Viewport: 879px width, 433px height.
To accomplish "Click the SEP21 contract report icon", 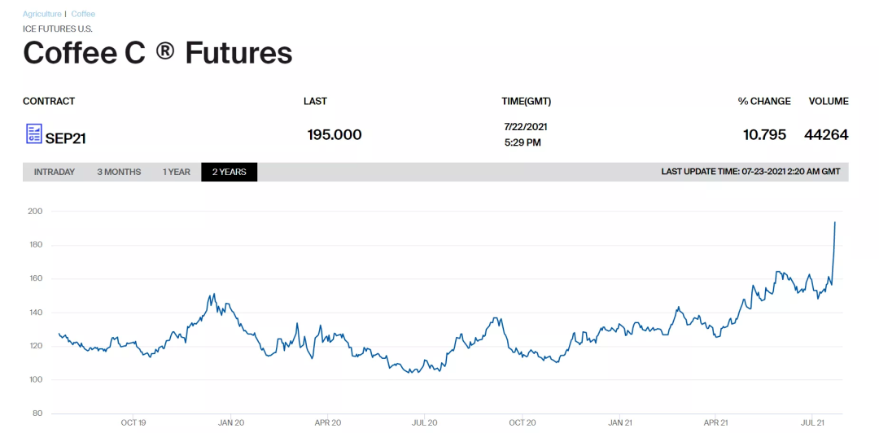I will (x=33, y=134).
